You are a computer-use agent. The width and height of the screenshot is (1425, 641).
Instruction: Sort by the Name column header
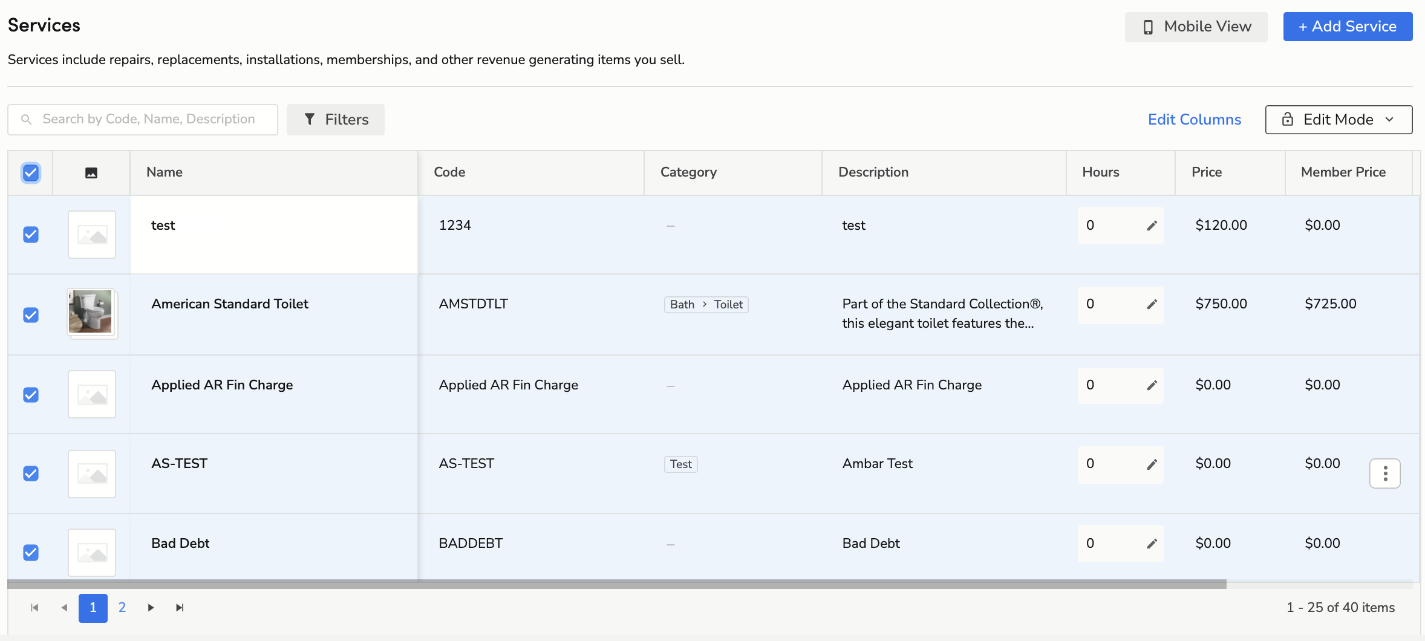click(165, 172)
